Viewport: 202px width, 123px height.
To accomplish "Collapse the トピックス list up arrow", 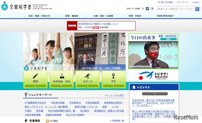I will [155, 94].
